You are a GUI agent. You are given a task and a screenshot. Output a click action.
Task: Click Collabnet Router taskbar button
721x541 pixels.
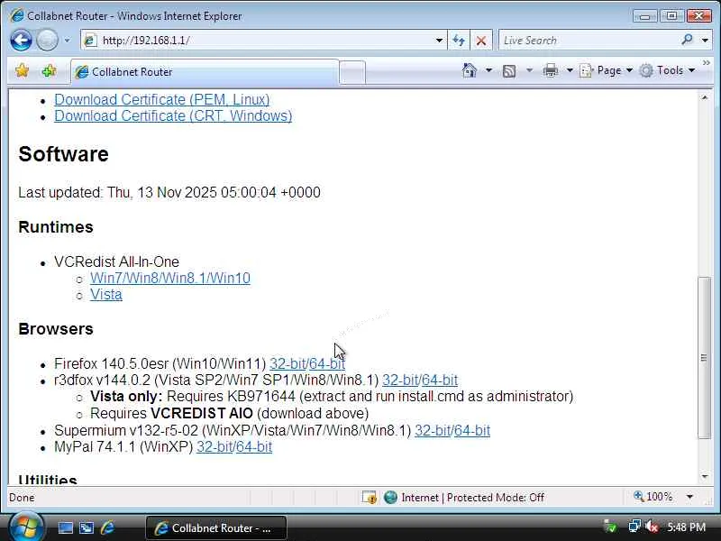(x=216, y=528)
